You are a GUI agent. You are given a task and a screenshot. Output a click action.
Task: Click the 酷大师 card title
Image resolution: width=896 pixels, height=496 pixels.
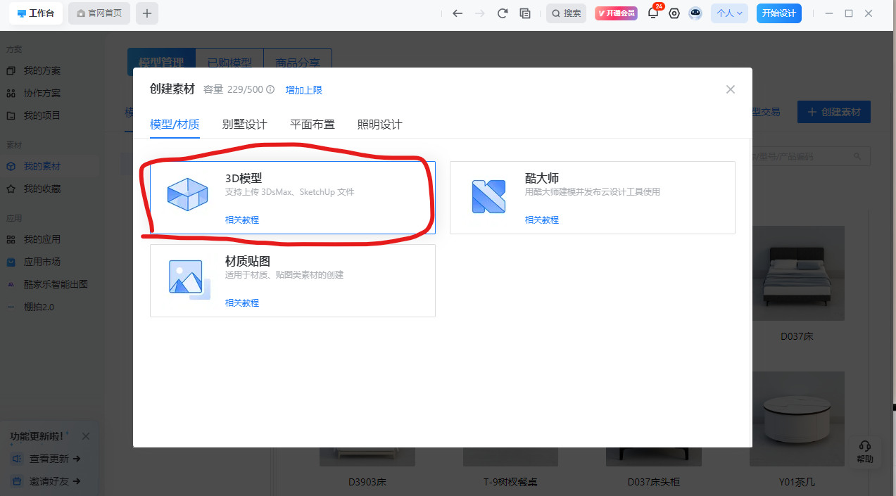coord(542,178)
